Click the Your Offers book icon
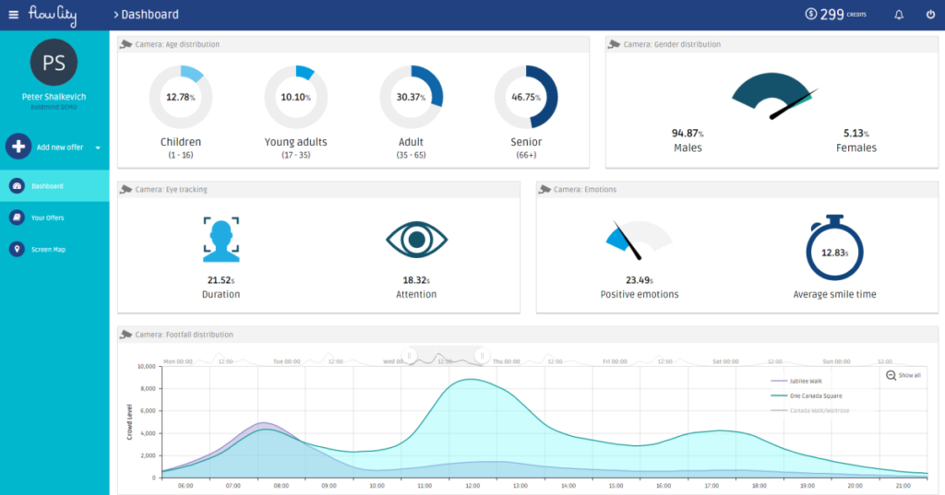 (x=17, y=218)
